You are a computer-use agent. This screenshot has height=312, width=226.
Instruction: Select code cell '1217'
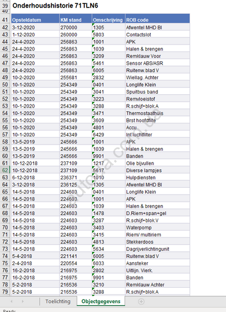[x=108, y=163]
